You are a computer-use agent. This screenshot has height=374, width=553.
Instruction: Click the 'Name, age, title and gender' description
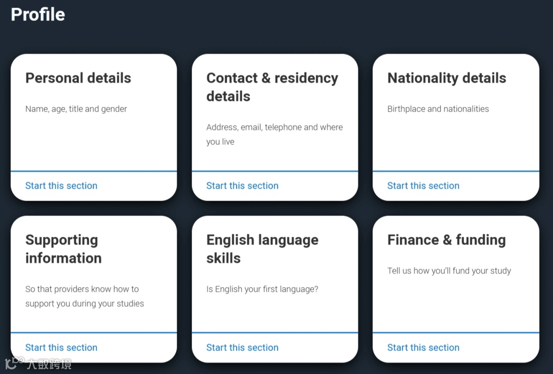pos(76,109)
